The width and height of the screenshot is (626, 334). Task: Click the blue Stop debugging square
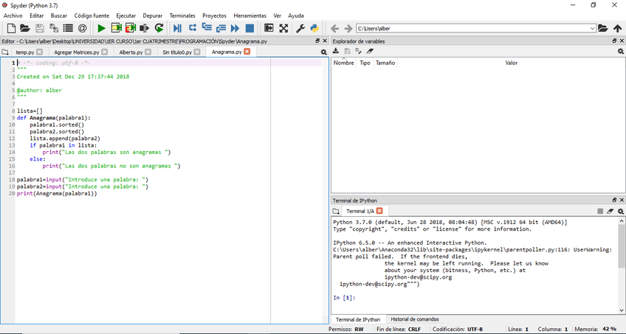click(x=250, y=29)
